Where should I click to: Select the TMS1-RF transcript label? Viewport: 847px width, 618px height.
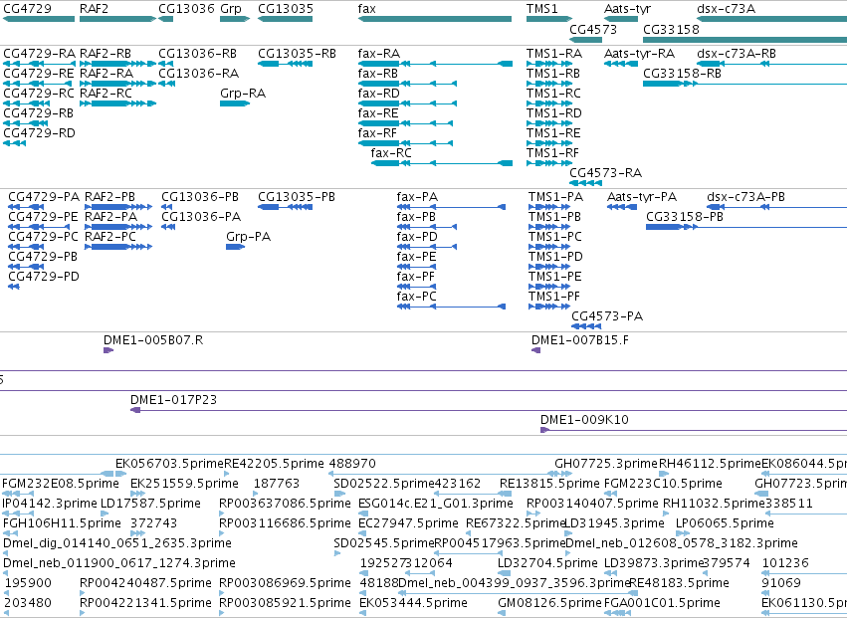coord(553,153)
